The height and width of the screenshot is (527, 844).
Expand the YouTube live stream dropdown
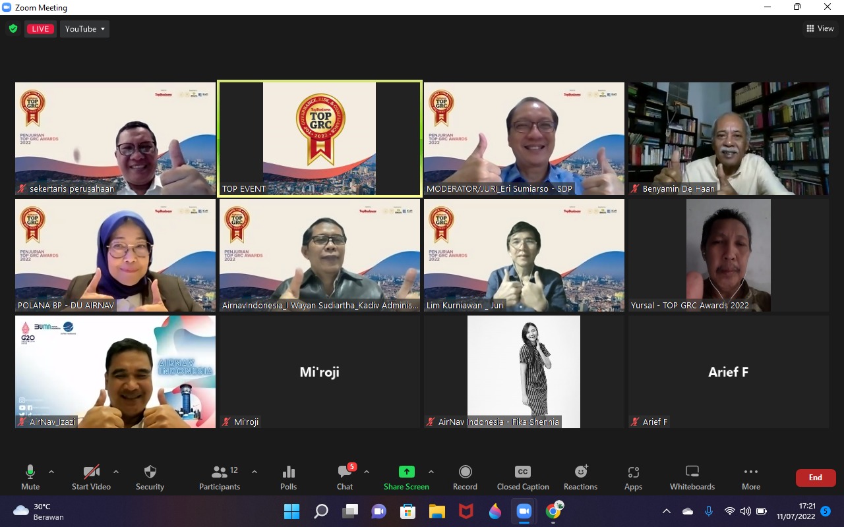pos(85,29)
